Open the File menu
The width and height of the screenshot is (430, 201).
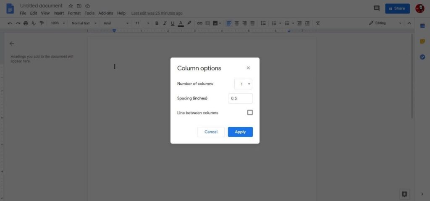(23, 13)
